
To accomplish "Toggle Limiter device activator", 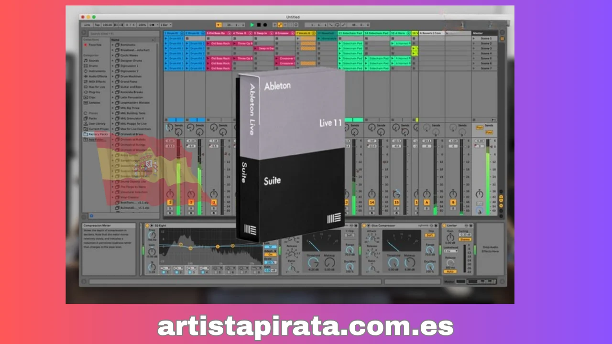I will click(444, 226).
